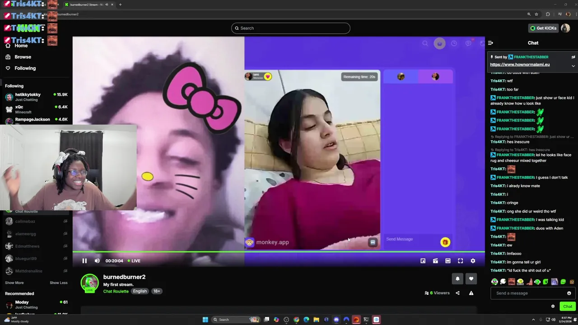Select offline channel bluegurl99
Viewport: 578px width, 325px height.
pos(36,259)
